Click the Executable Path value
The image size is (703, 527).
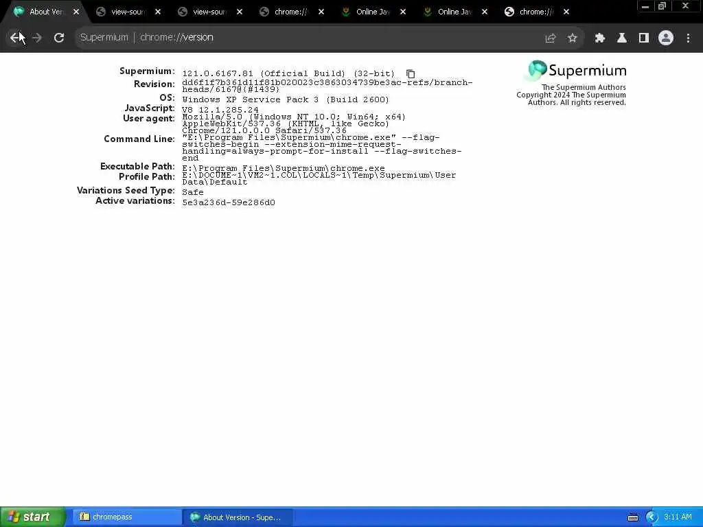pos(284,169)
